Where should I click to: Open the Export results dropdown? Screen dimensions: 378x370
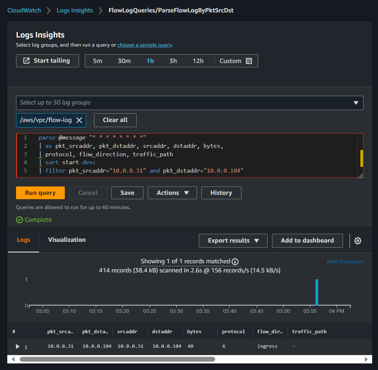pyautogui.click(x=233, y=241)
